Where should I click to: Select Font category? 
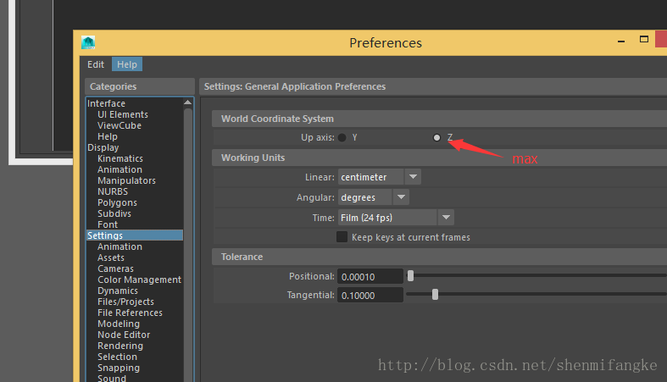click(x=107, y=224)
